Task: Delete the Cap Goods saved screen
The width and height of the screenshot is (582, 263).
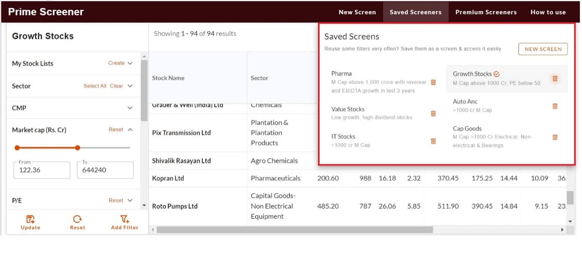Action: click(555, 137)
